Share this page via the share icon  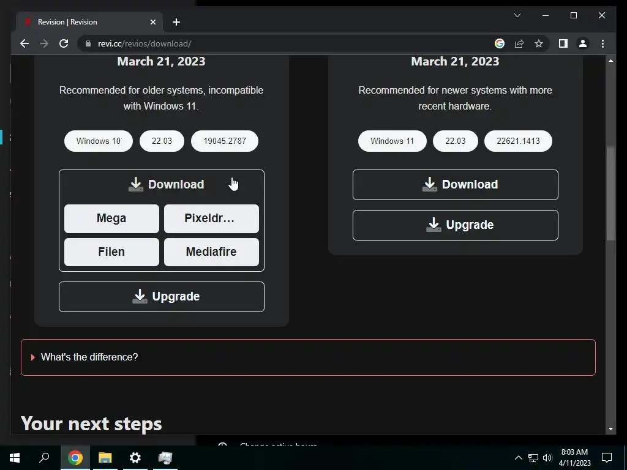tap(519, 43)
